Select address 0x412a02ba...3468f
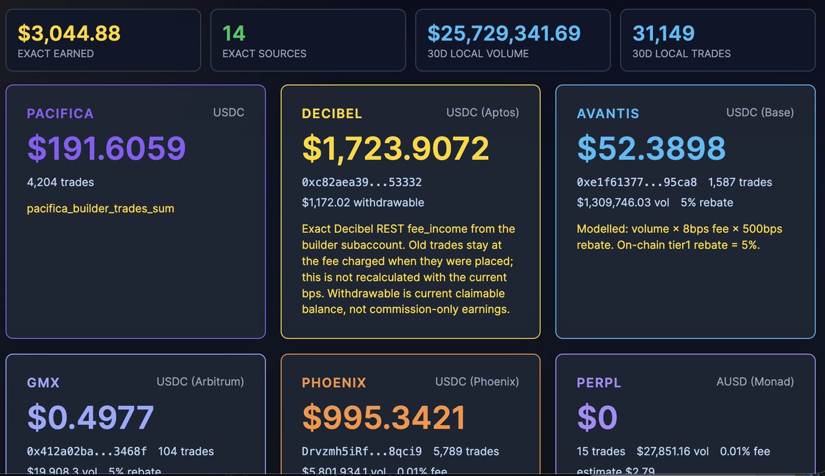The image size is (825, 476). tap(87, 451)
